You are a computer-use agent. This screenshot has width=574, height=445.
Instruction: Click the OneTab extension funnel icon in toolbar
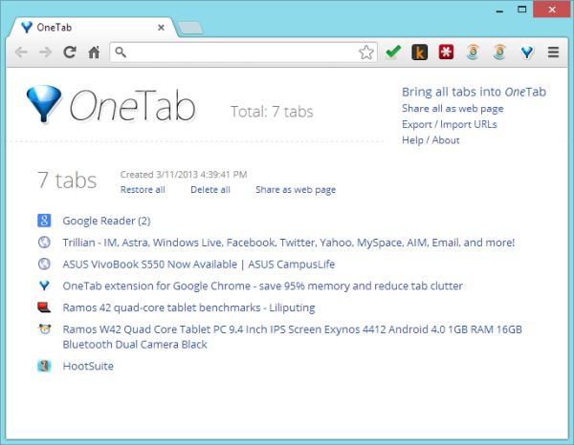point(526,53)
